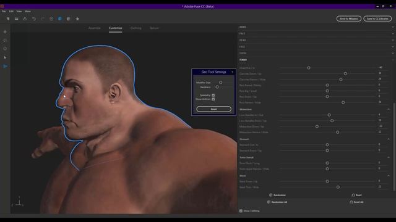This screenshot has height=222, width=396.
Task: Click the Randomize button
Action: [277, 195]
